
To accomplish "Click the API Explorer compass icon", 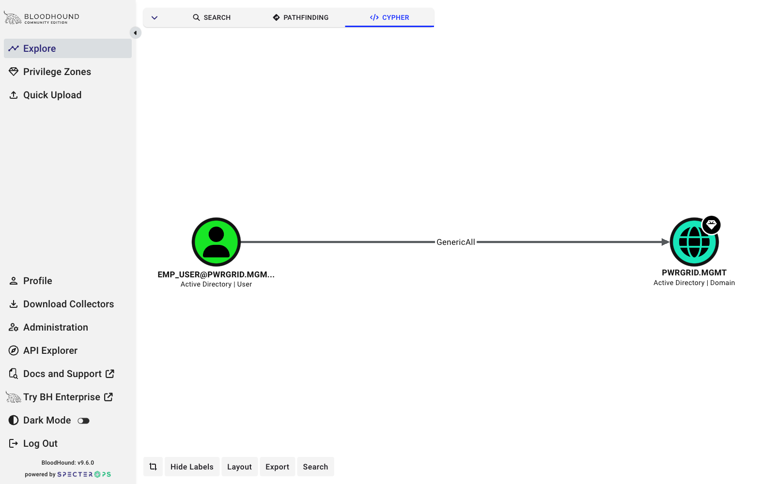I will coord(14,350).
